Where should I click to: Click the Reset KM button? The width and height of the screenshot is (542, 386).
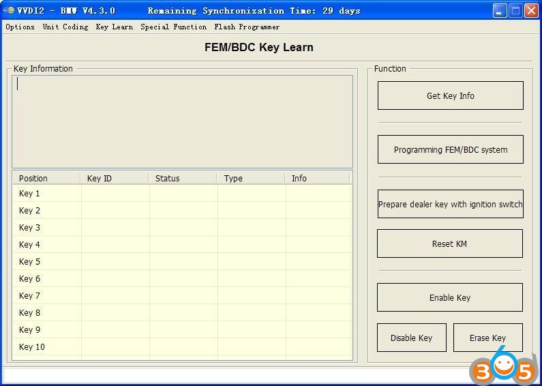(450, 243)
